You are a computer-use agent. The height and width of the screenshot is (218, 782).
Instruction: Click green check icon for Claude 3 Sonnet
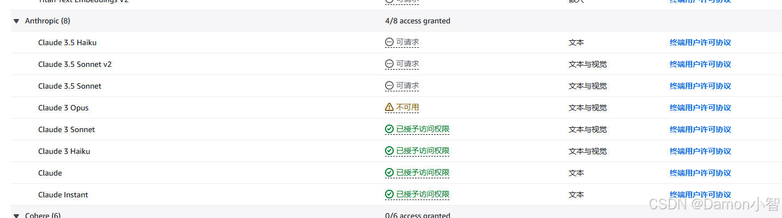point(389,129)
